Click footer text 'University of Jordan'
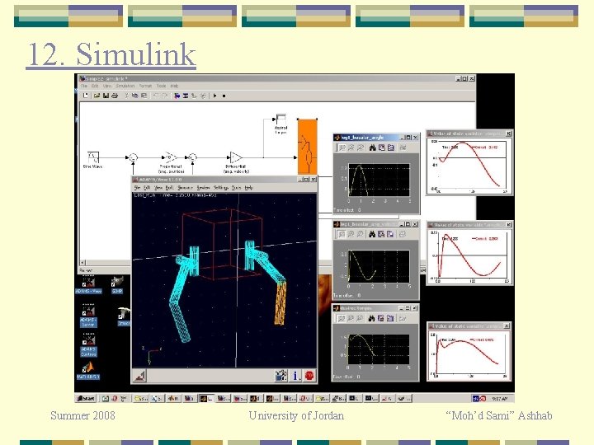The image size is (594, 445). 296,415
